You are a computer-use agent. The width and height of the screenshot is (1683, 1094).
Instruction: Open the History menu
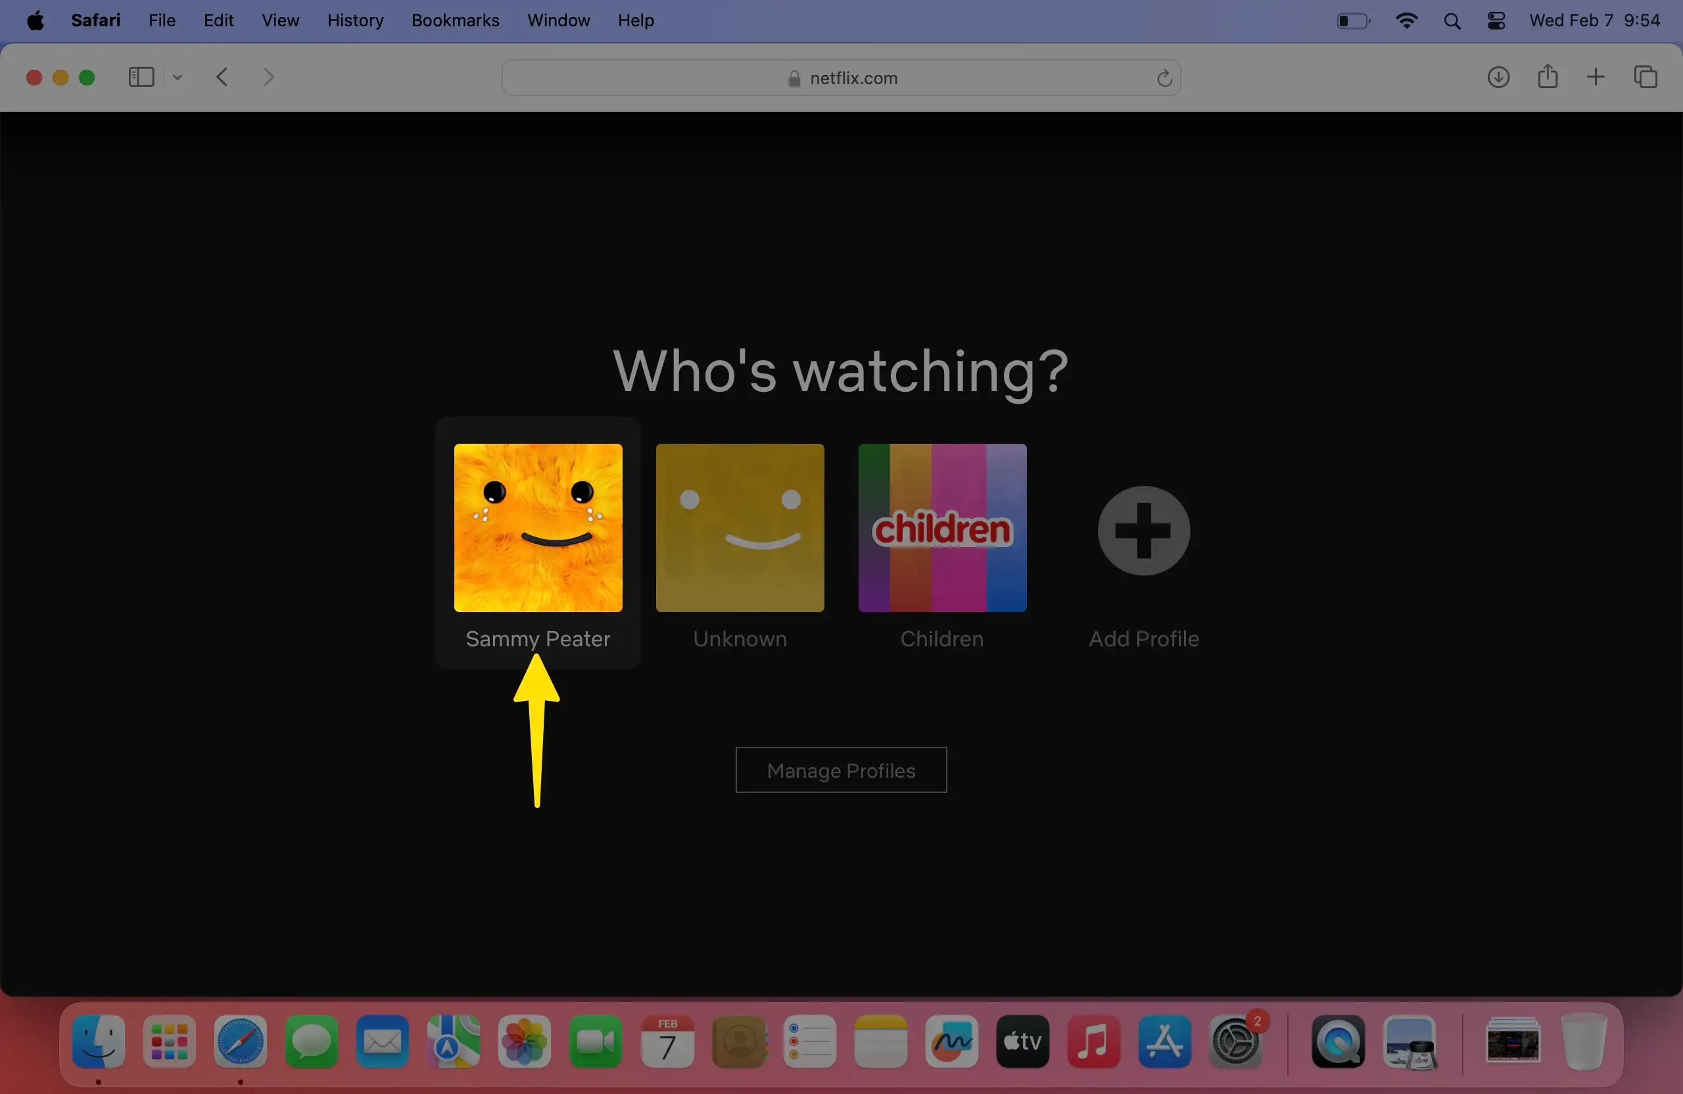pos(355,20)
